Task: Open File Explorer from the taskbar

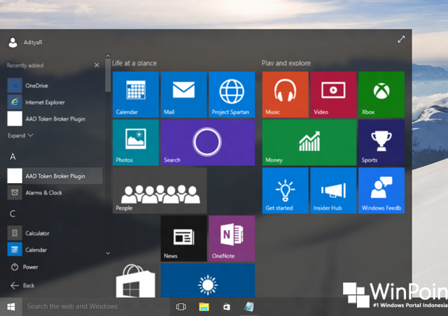Action: (x=204, y=307)
